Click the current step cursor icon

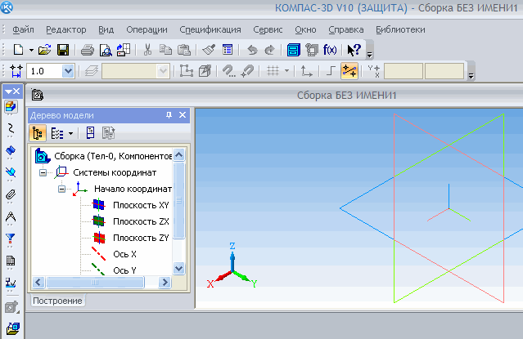point(16,71)
